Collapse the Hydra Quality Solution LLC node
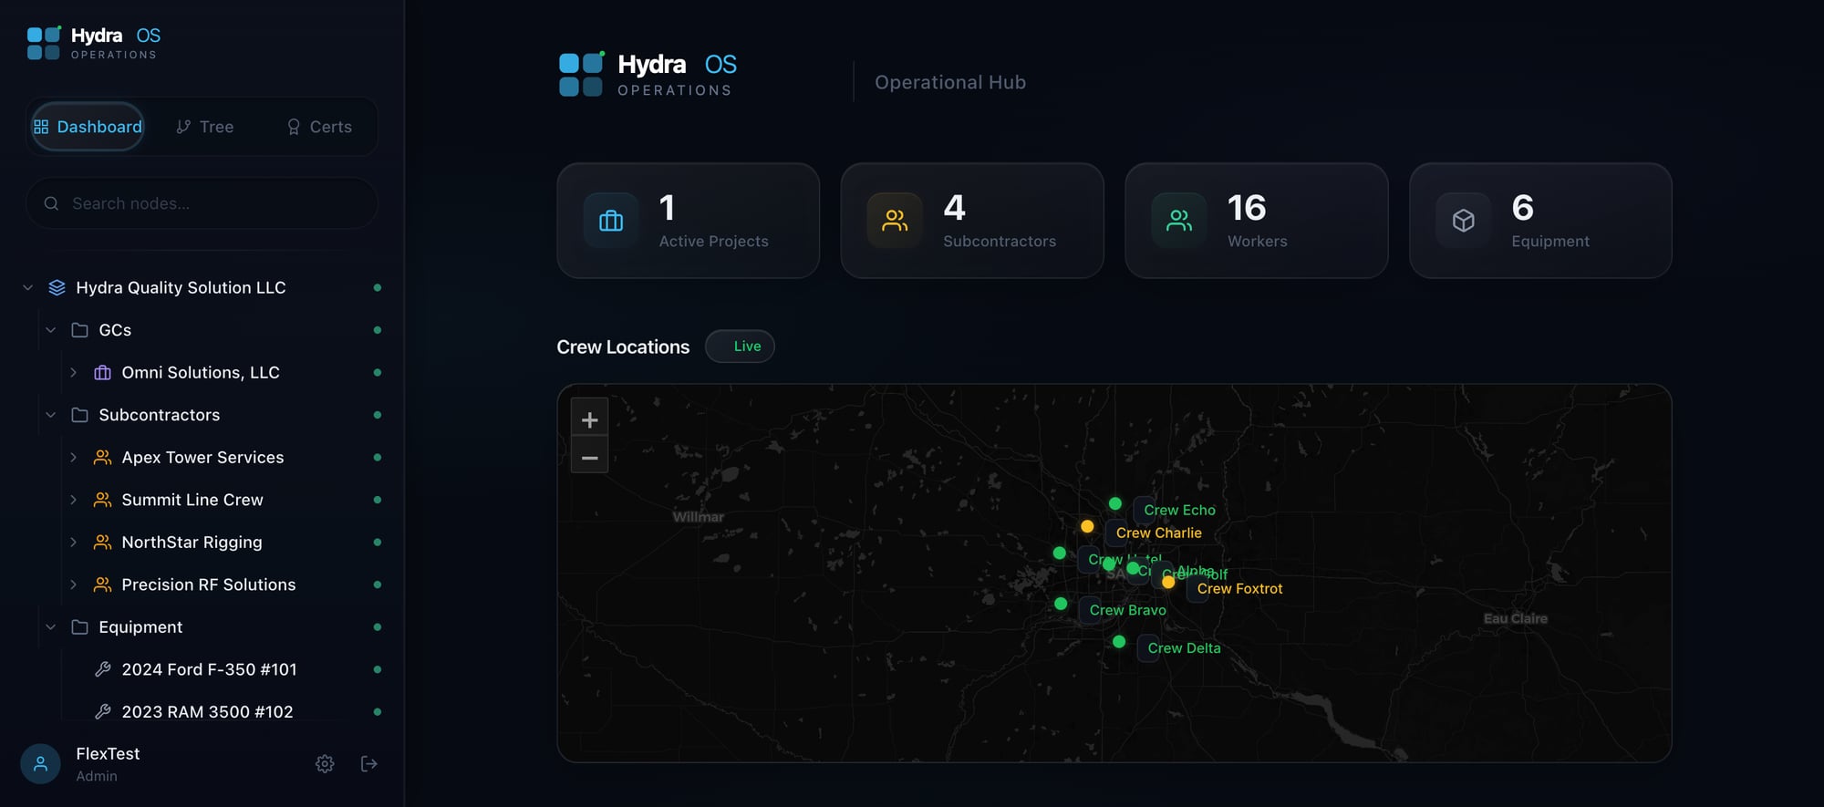Image resolution: width=1824 pixels, height=807 pixels. pyautogui.click(x=28, y=288)
